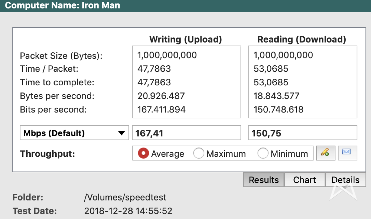Click the email envelope icon
Image resolution: width=371 pixels, height=219 pixels.
click(348, 153)
